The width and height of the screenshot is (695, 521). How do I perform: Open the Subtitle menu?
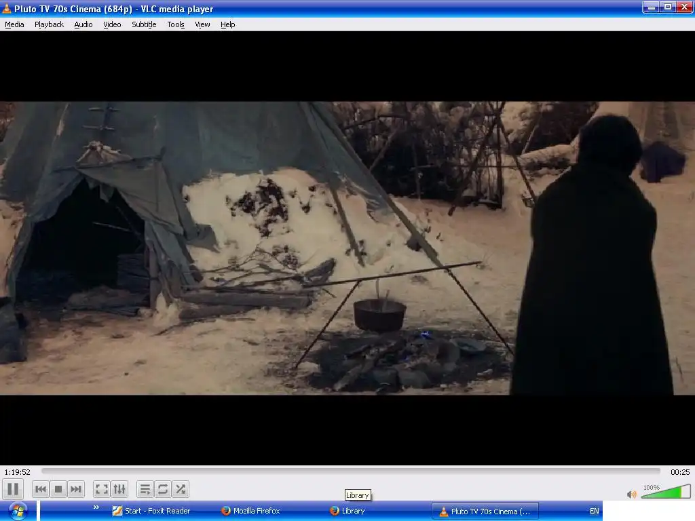click(x=144, y=24)
